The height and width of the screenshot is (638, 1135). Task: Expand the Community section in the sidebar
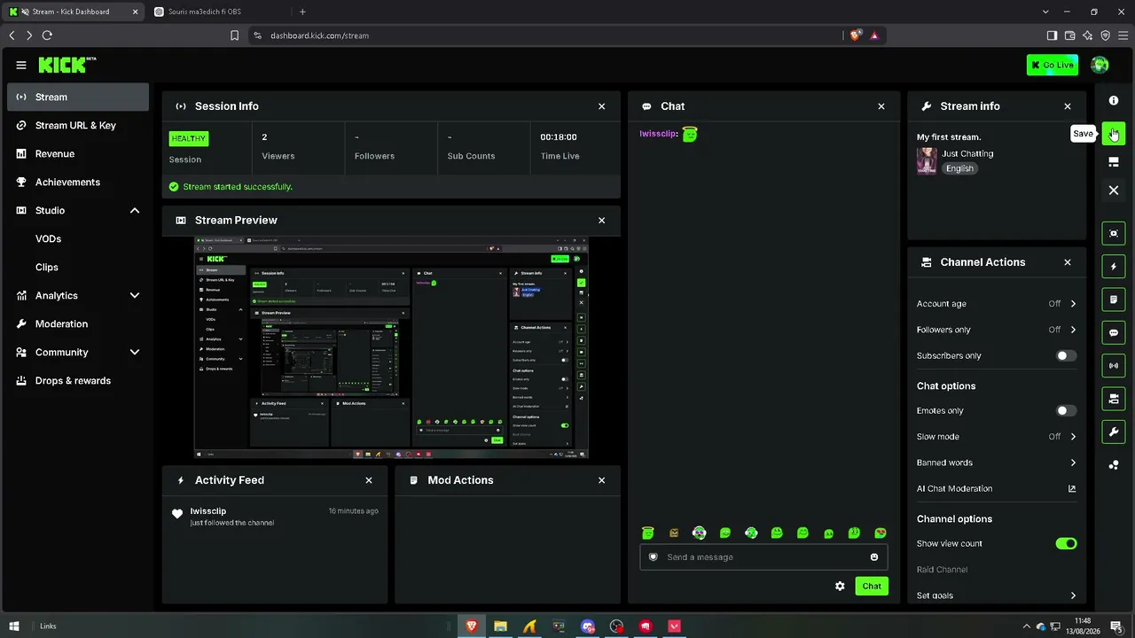click(135, 353)
